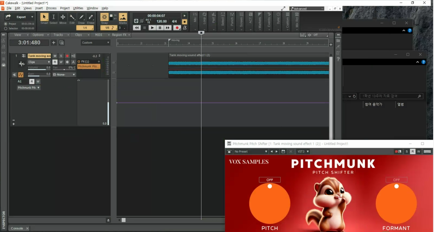The width and height of the screenshot is (434, 232).
Task: Open Track view MIDI menu
Action: point(101,35)
